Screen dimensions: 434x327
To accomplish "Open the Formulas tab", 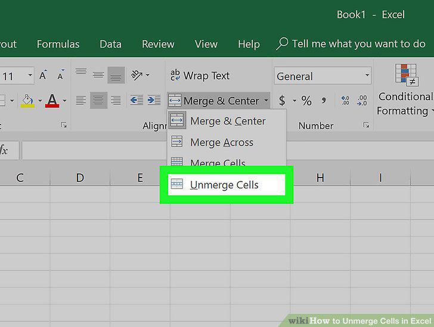I will (58, 44).
